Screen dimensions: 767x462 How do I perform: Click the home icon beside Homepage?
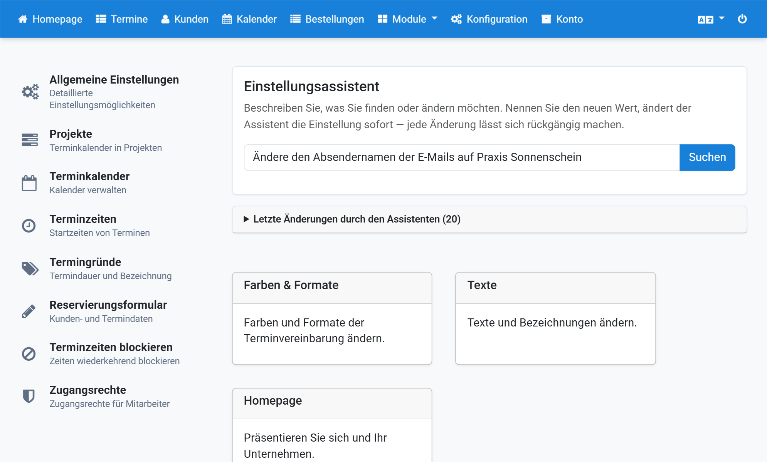(23, 19)
